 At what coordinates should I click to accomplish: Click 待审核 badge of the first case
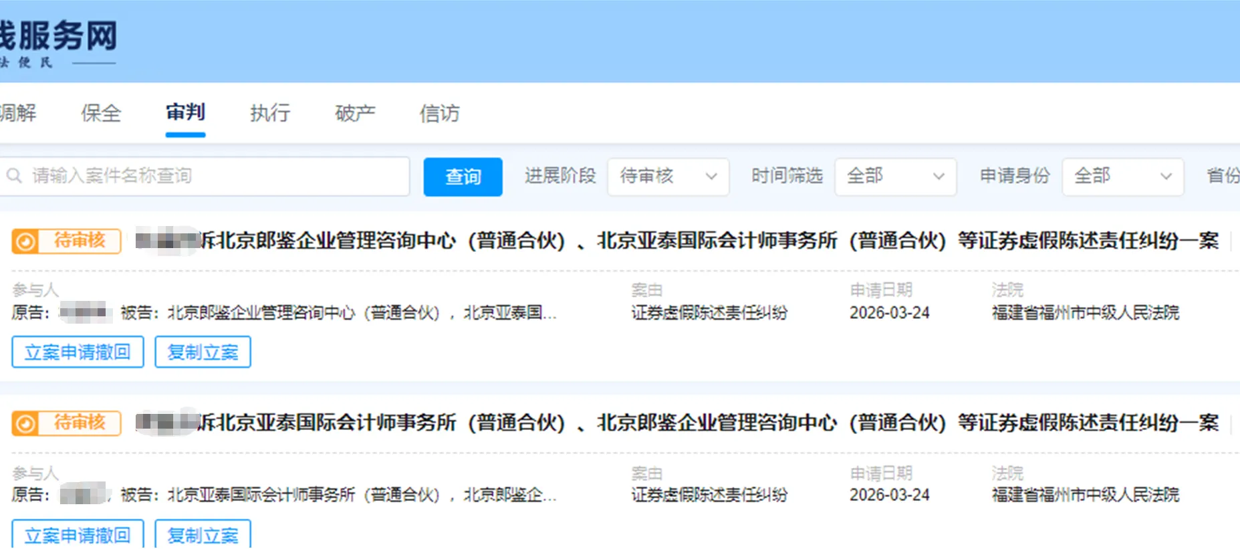(66, 241)
